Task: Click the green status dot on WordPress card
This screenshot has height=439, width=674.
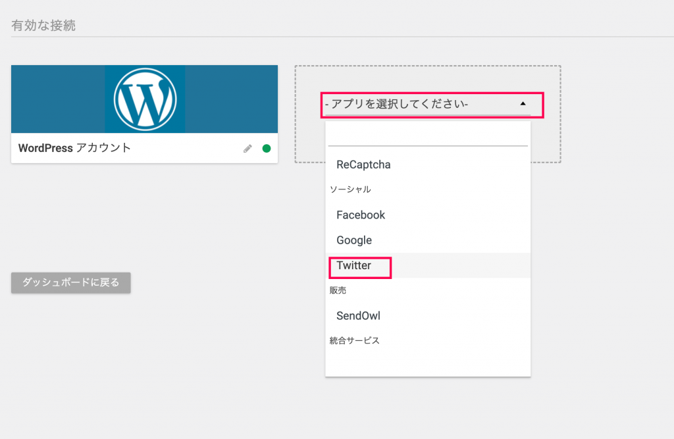Action: click(267, 148)
